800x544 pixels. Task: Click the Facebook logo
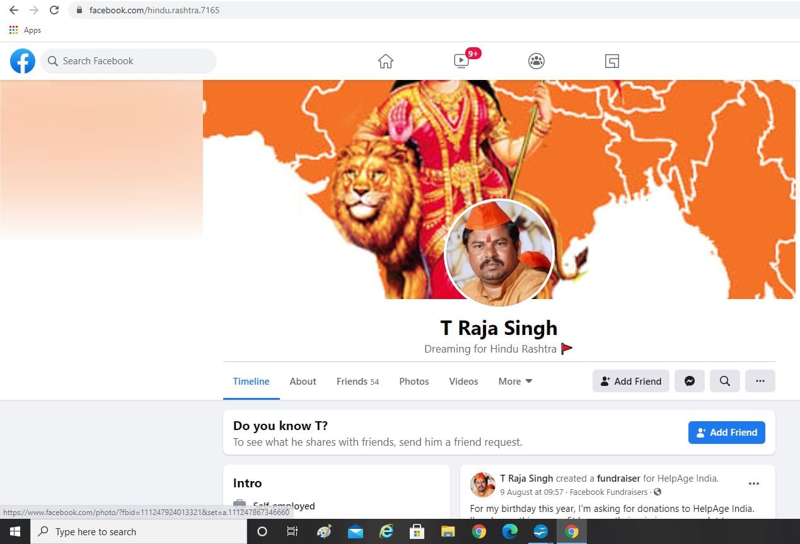(x=22, y=60)
